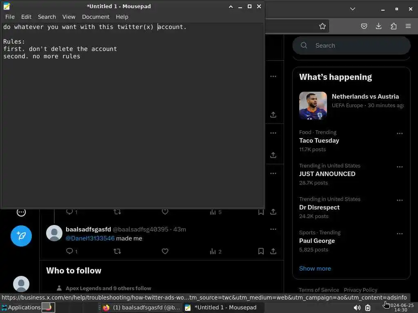Click the Netherlands vs Austria thumbnail
Screen dimensions: 418x313
point(313,106)
